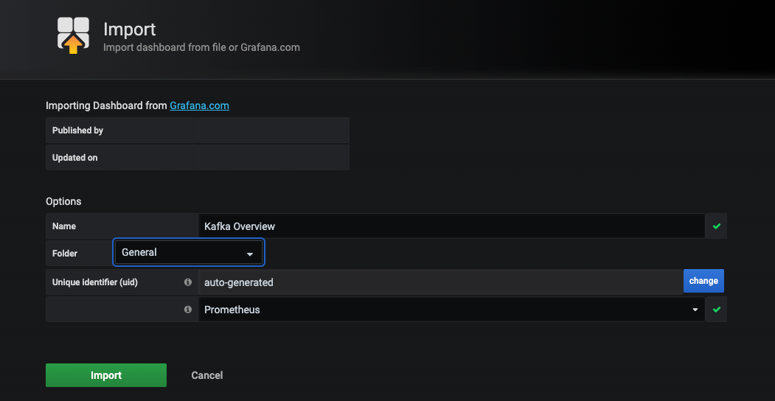Click the Unique identifier (uid) label
The height and width of the screenshot is (401, 775).
click(x=95, y=282)
